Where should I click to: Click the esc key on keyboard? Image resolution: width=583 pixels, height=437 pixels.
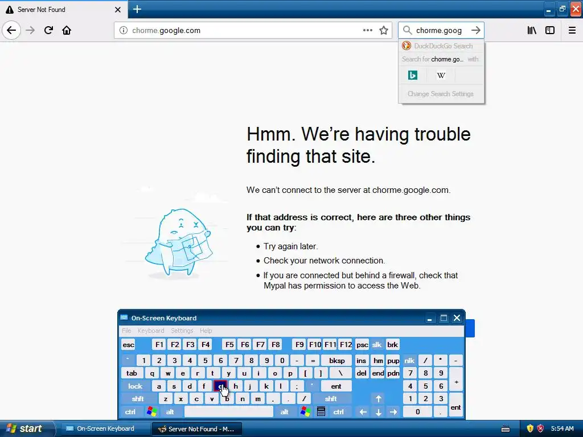click(x=128, y=345)
